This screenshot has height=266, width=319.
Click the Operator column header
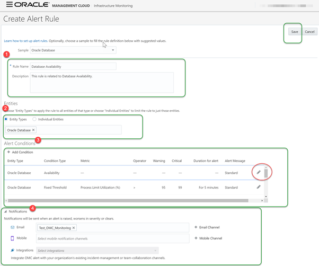click(139, 161)
